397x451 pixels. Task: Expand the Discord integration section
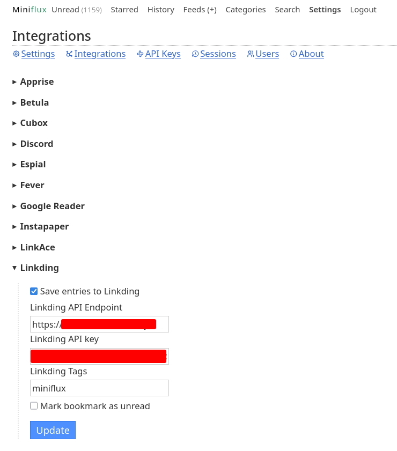[x=36, y=144]
